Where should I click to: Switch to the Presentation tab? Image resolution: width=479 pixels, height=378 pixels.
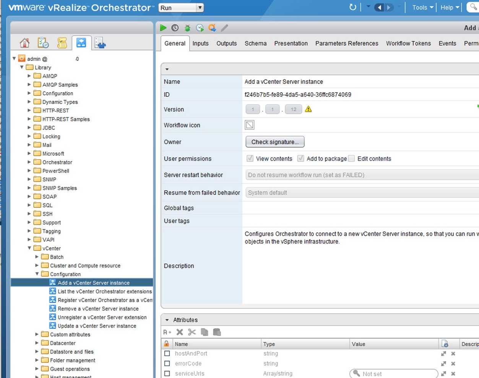point(291,43)
